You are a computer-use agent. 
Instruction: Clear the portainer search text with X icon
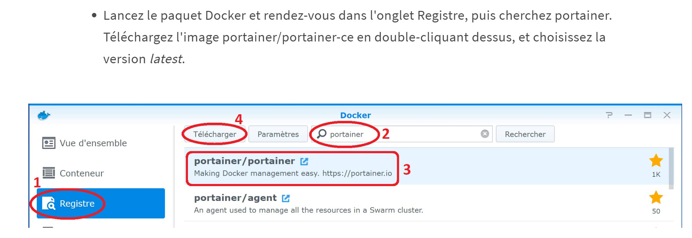(485, 134)
